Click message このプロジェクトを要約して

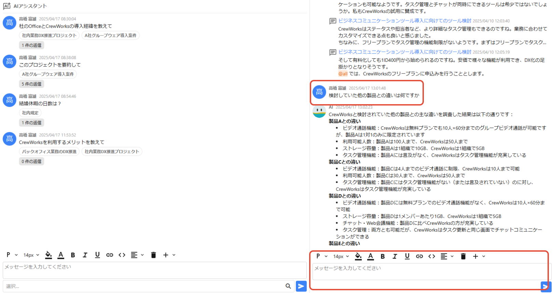[50, 65]
